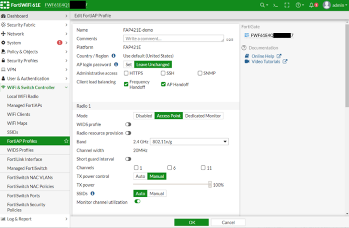The width and height of the screenshot is (349, 228).
Task: Enable SSH administrative access checkbox
Action: 163,73
